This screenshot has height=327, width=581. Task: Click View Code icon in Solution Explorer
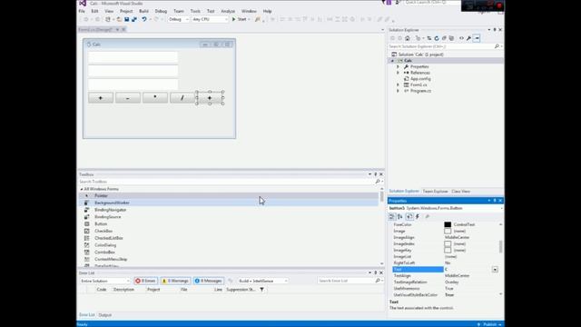(461, 38)
